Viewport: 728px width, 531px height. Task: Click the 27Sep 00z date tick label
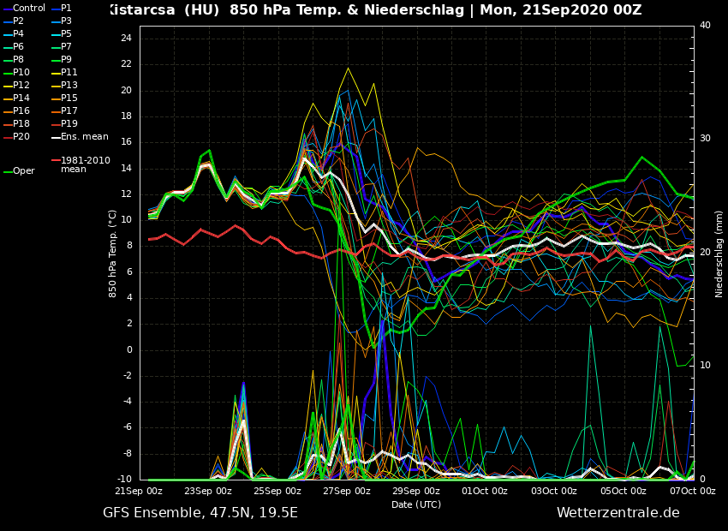pyautogui.click(x=347, y=491)
